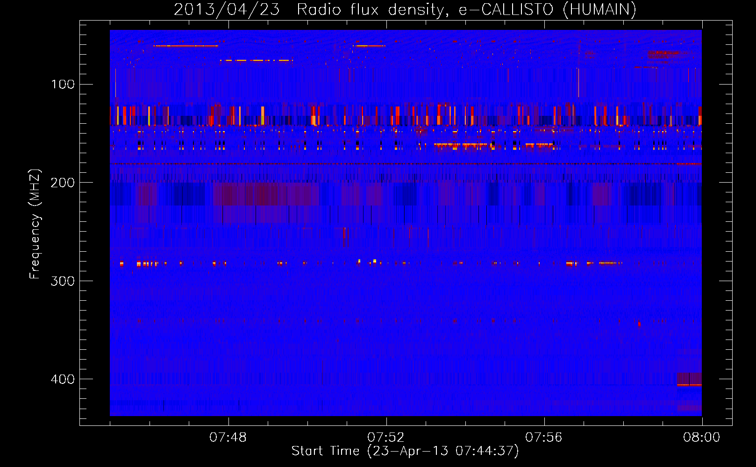
Task: Click the 400 MHz tick label
Action: pyautogui.click(x=63, y=379)
